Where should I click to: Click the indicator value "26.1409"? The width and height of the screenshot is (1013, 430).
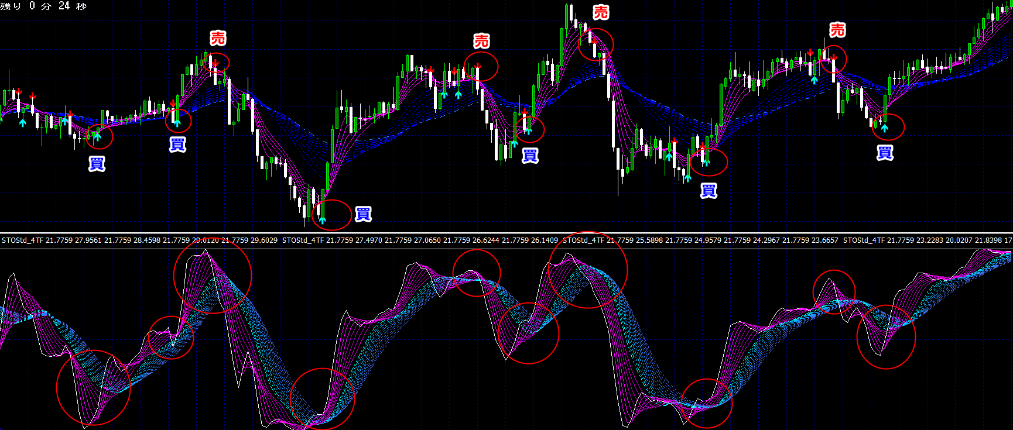pos(545,240)
